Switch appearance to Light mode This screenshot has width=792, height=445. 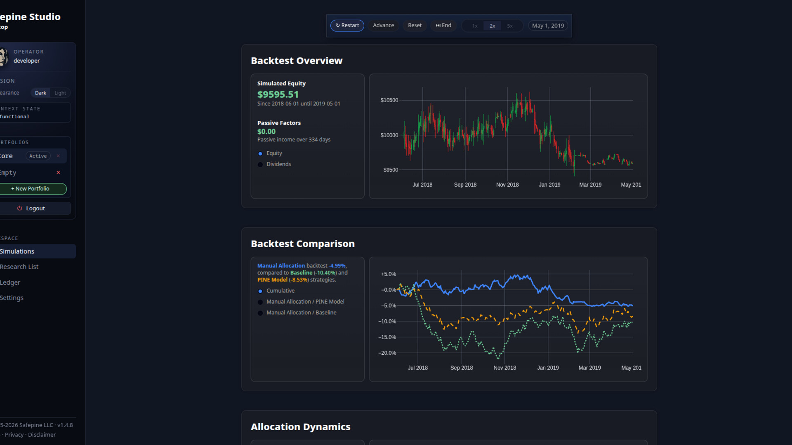[60, 93]
